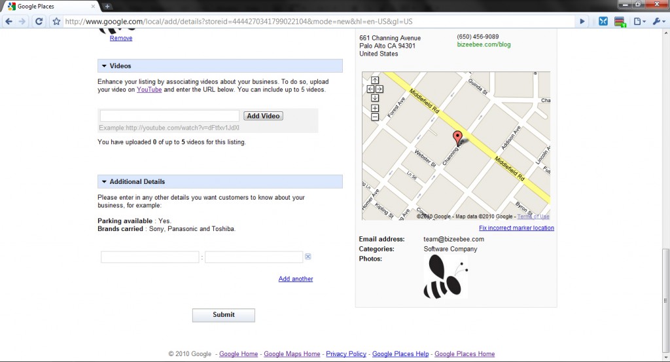Focus the first additional detail name field

click(150, 257)
